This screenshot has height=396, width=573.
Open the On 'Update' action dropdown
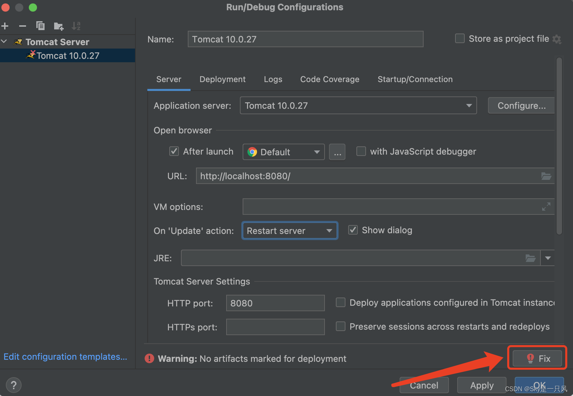pos(290,230)
